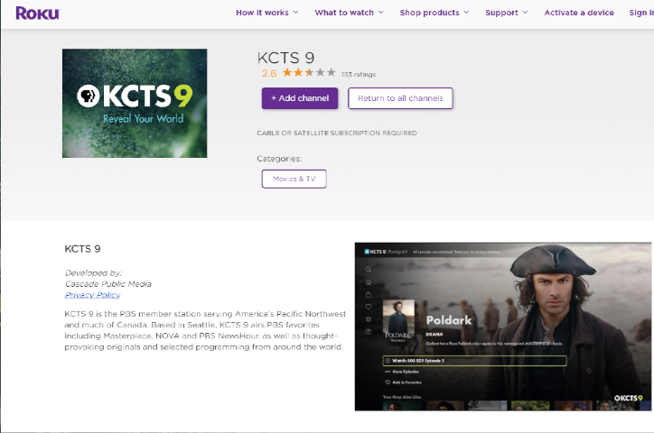The height and width of the screenshot is (433, 654).
Task: Click the KCTS 9 channel title heading
Action: [x=285, y=58]
